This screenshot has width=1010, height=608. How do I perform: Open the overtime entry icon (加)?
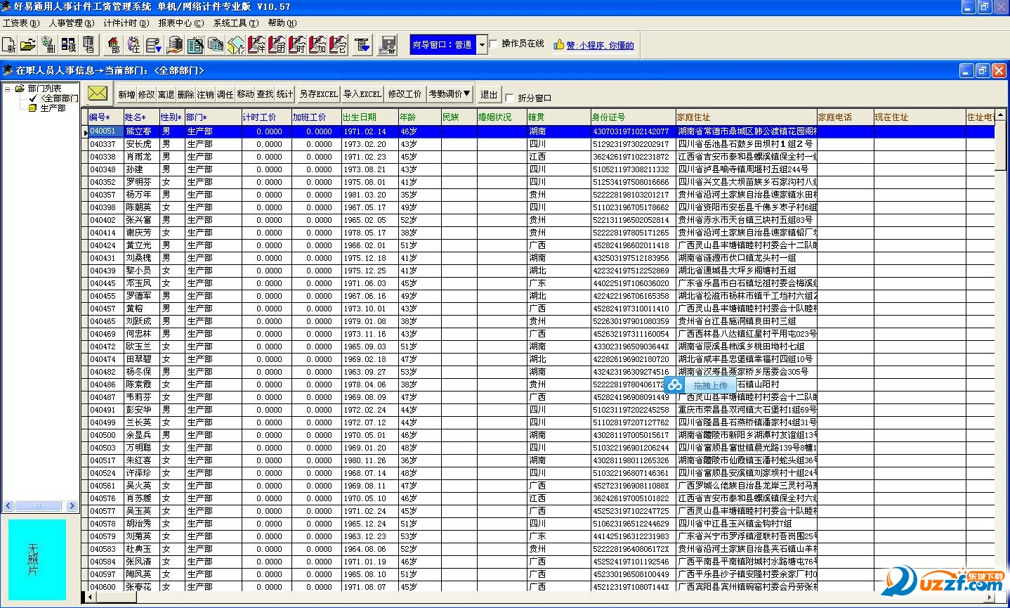tap(318, 45)
